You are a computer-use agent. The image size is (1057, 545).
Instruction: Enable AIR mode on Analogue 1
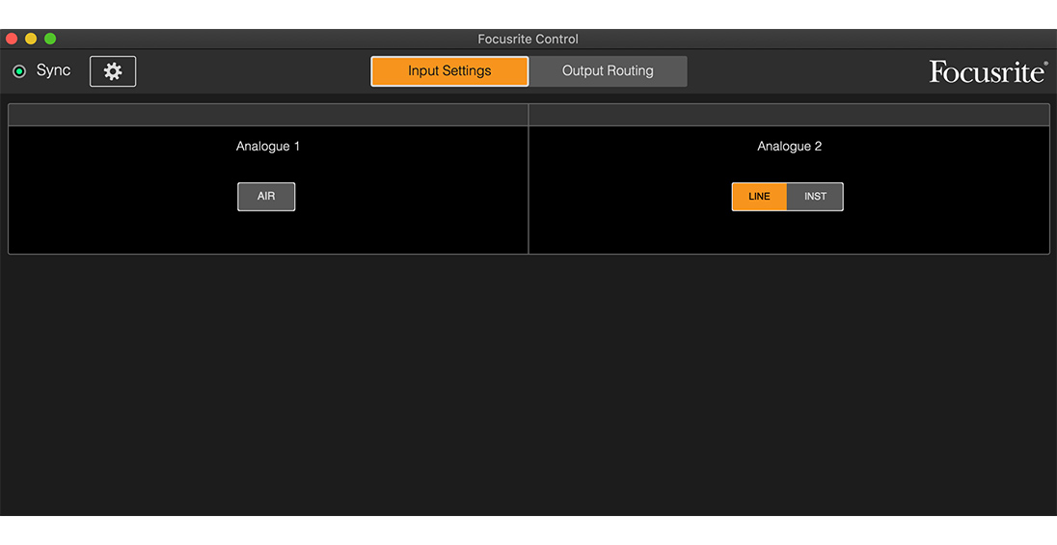pyautogui.click(x=266, y=197)
